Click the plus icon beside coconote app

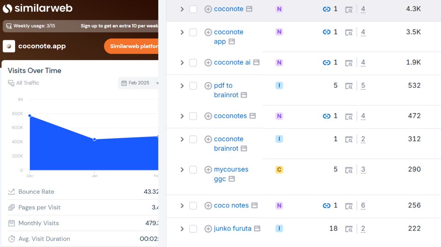point(208,32)
